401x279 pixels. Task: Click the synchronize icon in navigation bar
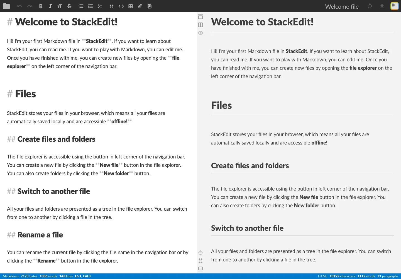pyautogui.click(x=370, y=6)
